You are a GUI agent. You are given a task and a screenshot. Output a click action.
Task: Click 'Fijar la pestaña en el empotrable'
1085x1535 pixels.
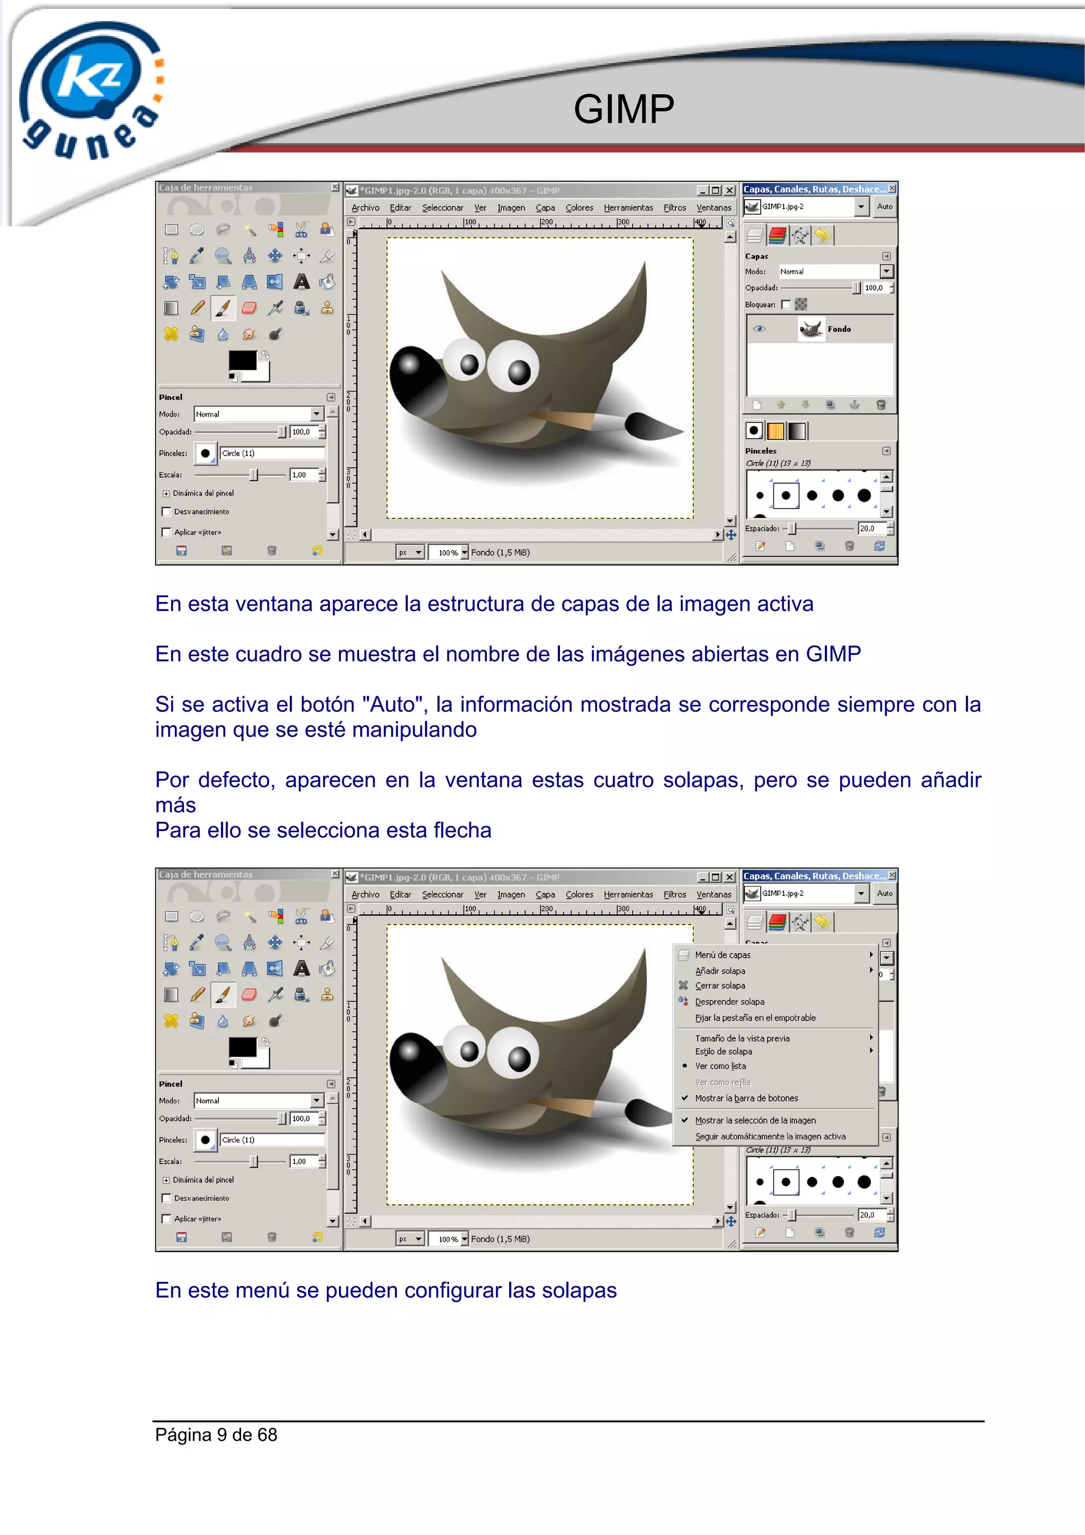(x=775, y=1017)
